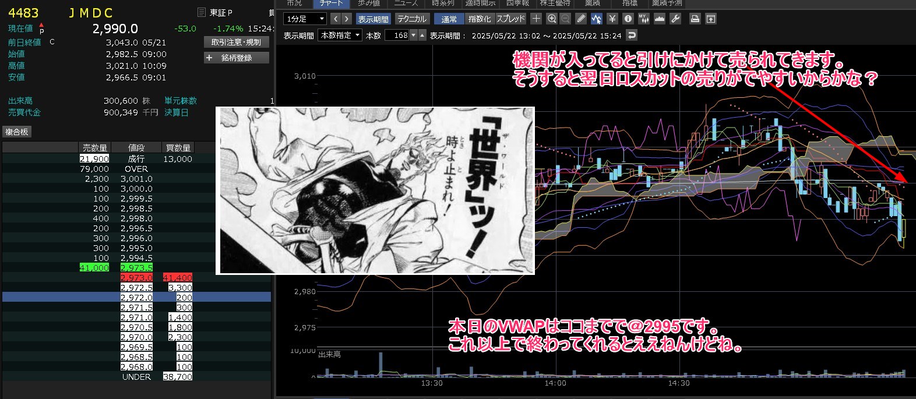This screenshot has width=916, height=399.
Task: Click the 値段 column header
Action: 136,148
